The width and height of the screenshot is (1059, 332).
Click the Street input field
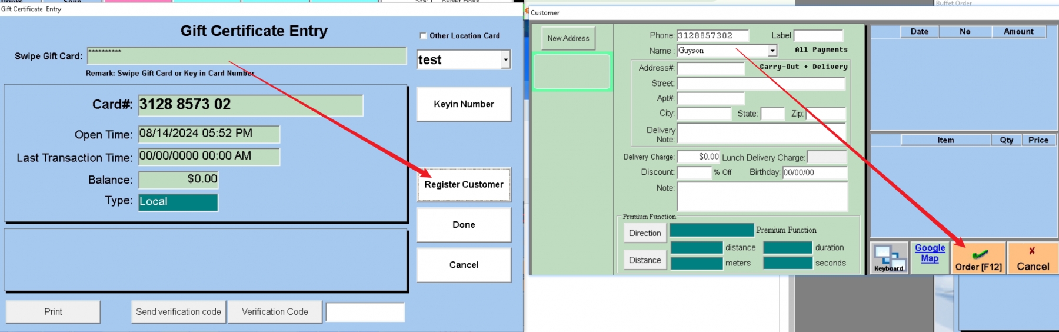coord(761,84)
